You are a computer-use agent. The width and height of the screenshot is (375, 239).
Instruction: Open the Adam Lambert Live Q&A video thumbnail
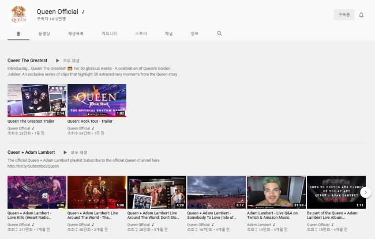click(276, 192)
